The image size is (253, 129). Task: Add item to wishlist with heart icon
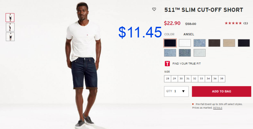coord(154,9)
